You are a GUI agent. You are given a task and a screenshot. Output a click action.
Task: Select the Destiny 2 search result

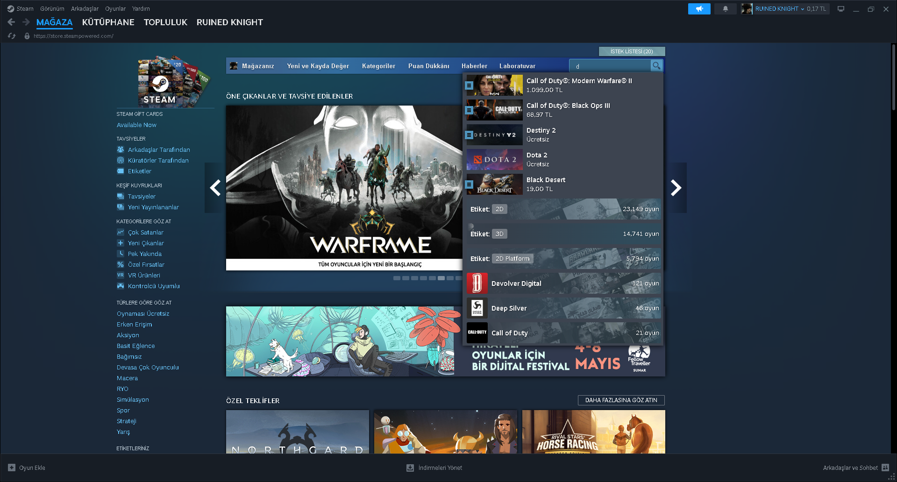[x=564, y=135]
